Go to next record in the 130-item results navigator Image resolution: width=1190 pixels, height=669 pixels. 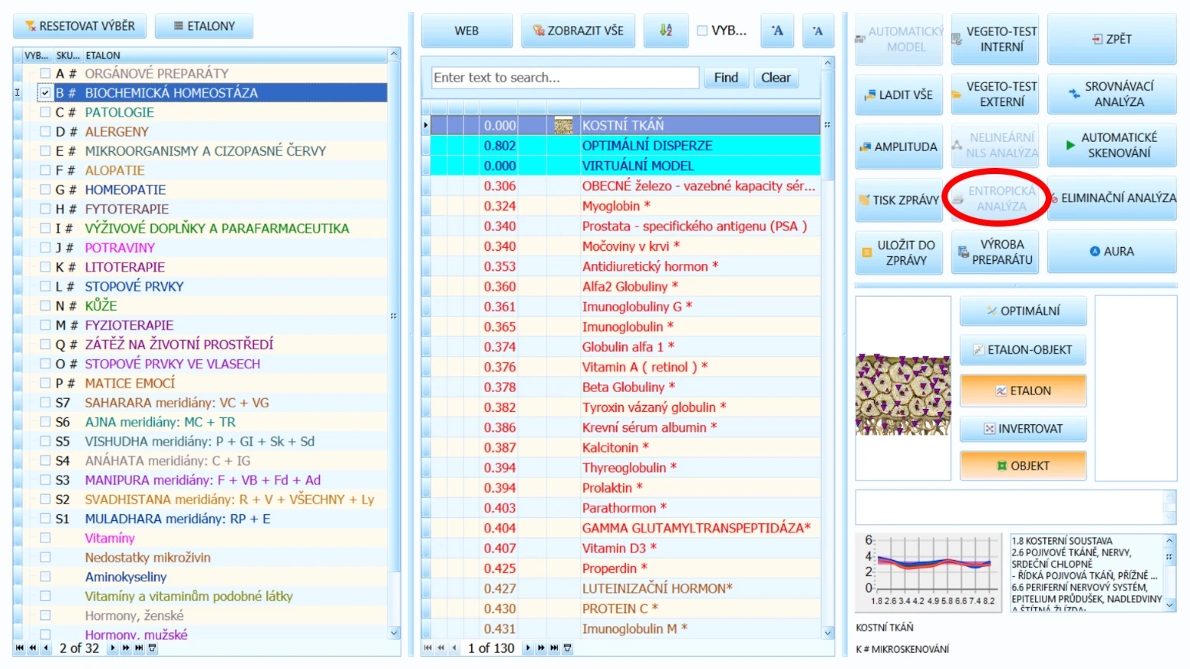click(527, 648)
